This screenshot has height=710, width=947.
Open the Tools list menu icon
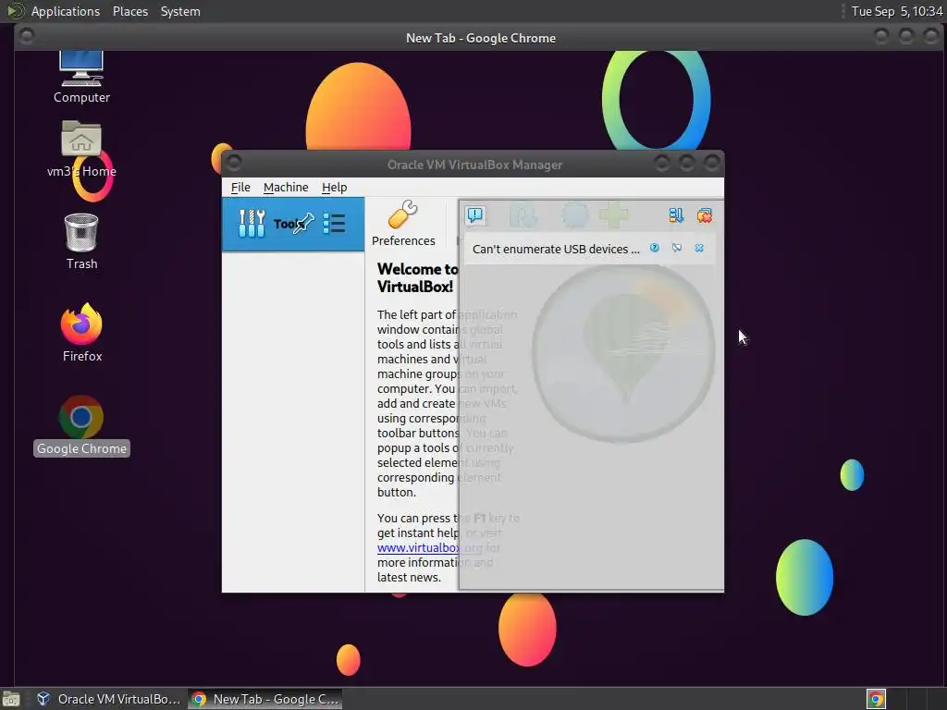click(334, 224)
